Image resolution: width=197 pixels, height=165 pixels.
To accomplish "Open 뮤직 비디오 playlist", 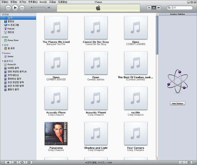I will (18, 75).
